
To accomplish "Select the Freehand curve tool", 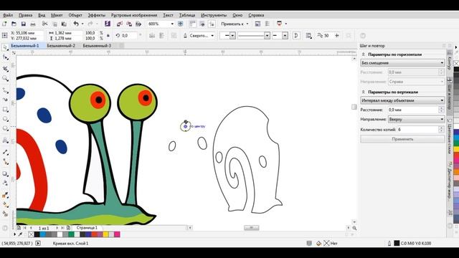I will click(5, 91).
